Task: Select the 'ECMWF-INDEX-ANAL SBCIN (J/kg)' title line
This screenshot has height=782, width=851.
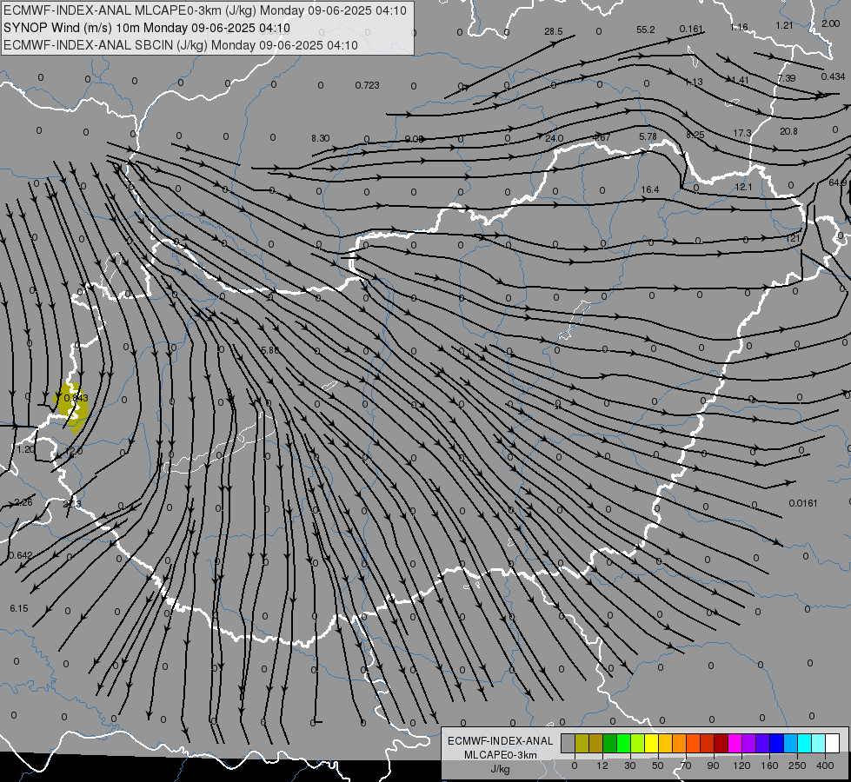Action: click(x=181, y=45)
